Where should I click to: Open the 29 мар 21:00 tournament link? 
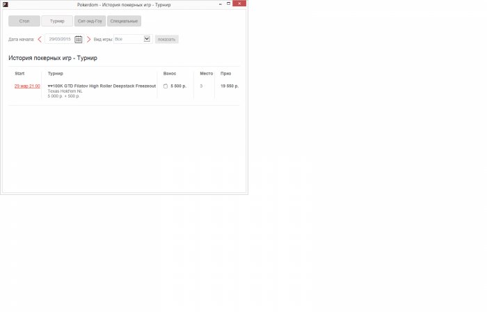coord(27,86)
